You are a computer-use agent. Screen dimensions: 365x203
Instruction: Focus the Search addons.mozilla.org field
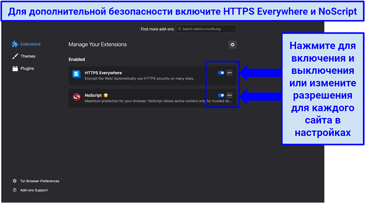(x=206, y=29)
